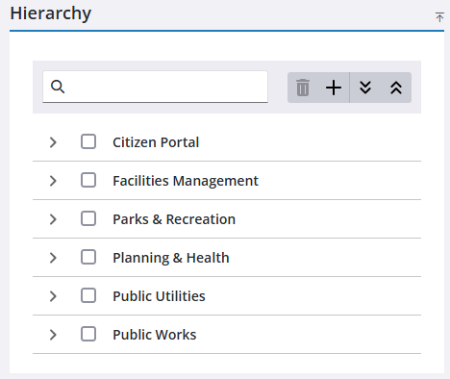
Task: Expand all nodes with double-down chevron
Action: pos(365,88)
